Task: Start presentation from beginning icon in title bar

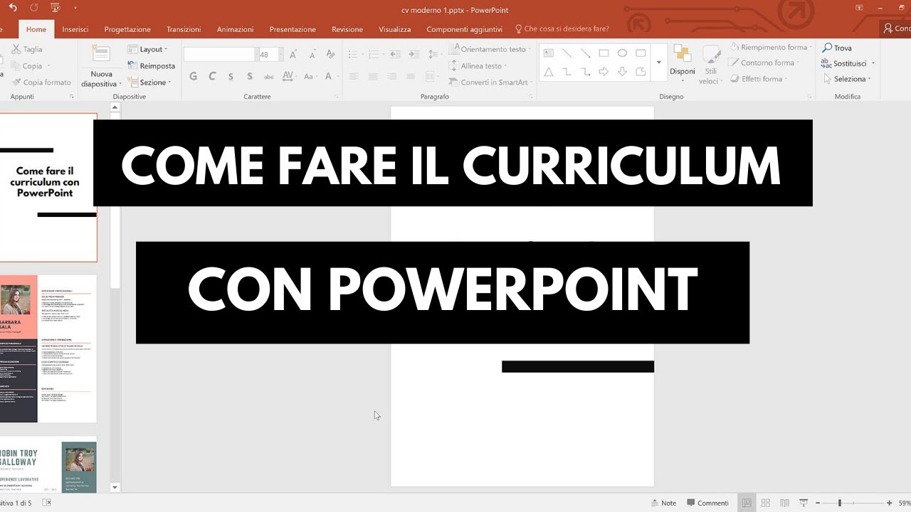Action: click(x=56, y=7)
